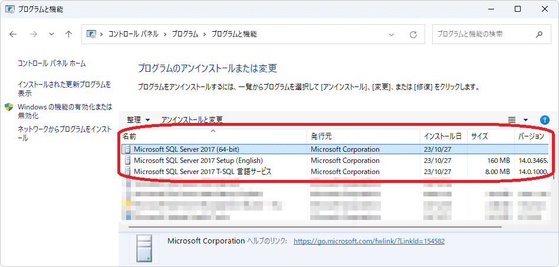
Task: Click the Refresh button in address bar
Action: point(413,34)
